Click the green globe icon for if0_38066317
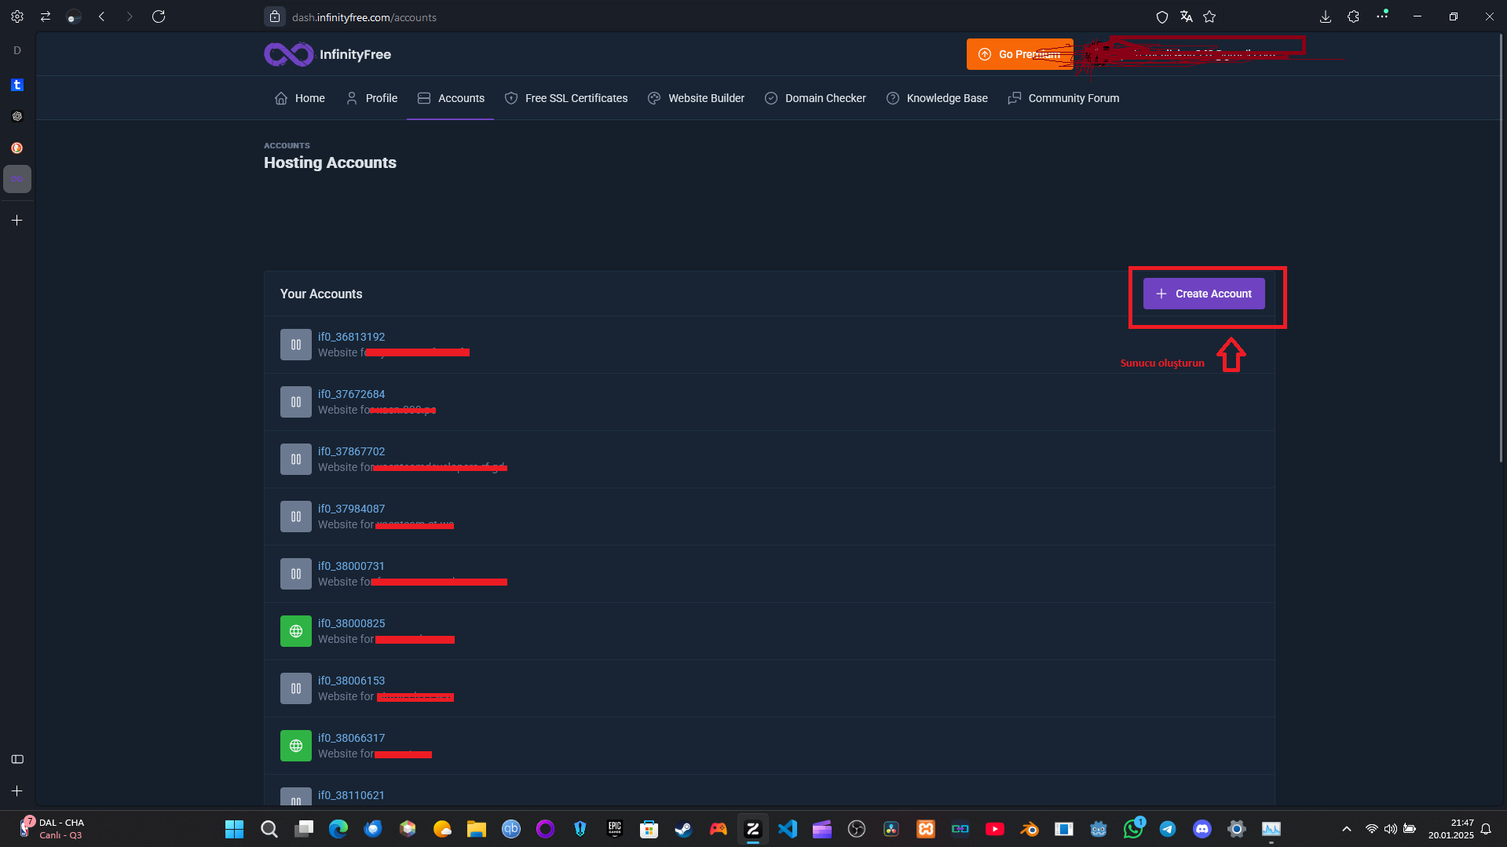The height and width of the screenshot is (847, 1507). (x=296, y=746)
